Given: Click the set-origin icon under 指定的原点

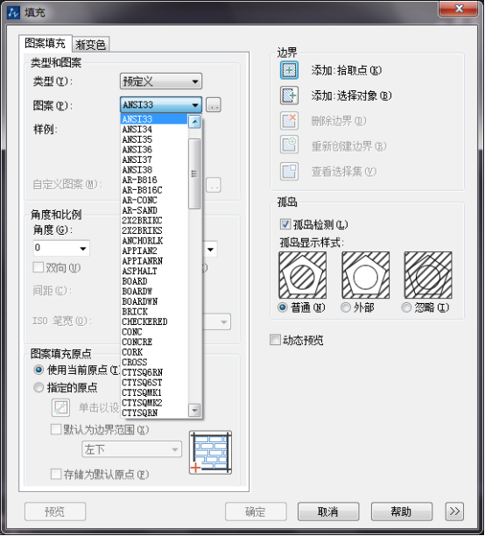Looking at the screenshot, I should coord(60,407).
